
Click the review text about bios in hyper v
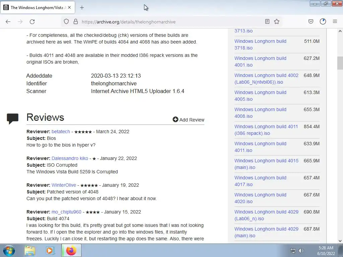[x=61, y=145]
